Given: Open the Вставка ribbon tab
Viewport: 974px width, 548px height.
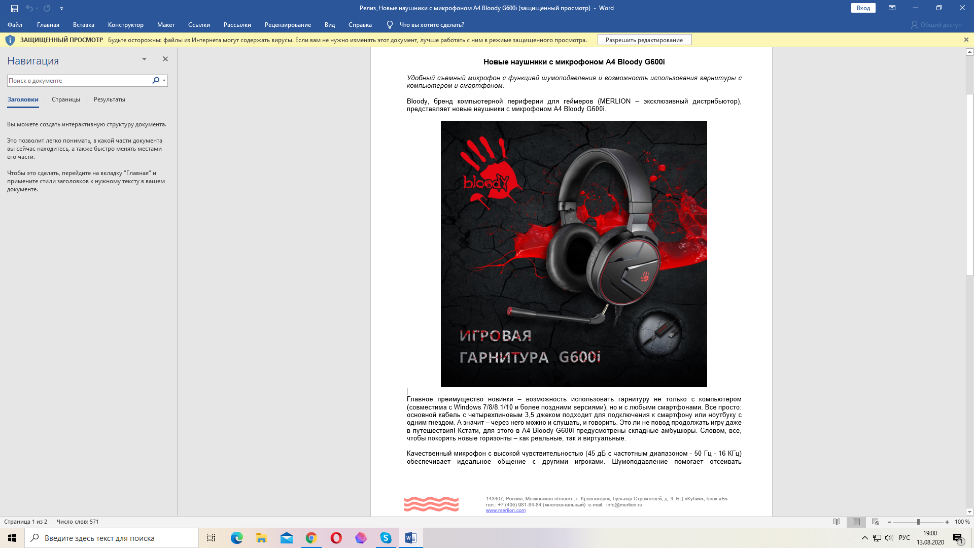Looking at the screenshot, I should 84,25.
